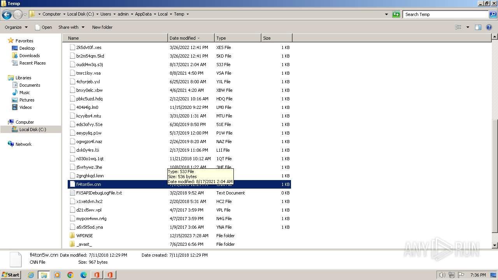
Task: Select Computer in the navigation pane
Action: pos(25,122)
